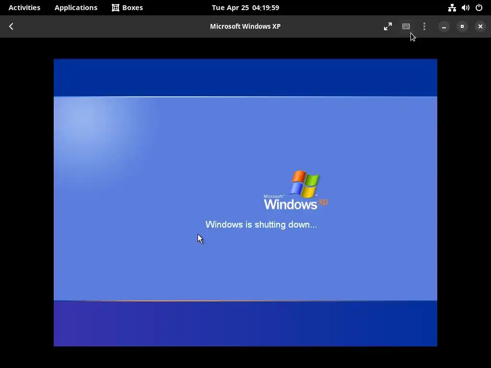
Task: Minimize the Boxes window
Action: coord(444,27)
